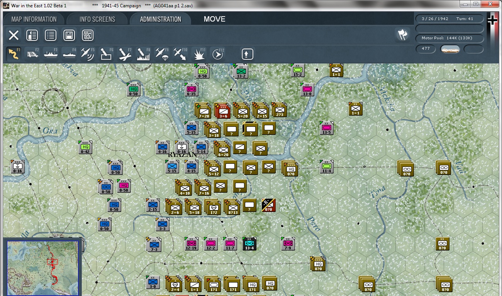Select the blue infantry unit labeled 4-15
Image resolution: width=502 pixels, height=296 pixels.
point(191,167)
